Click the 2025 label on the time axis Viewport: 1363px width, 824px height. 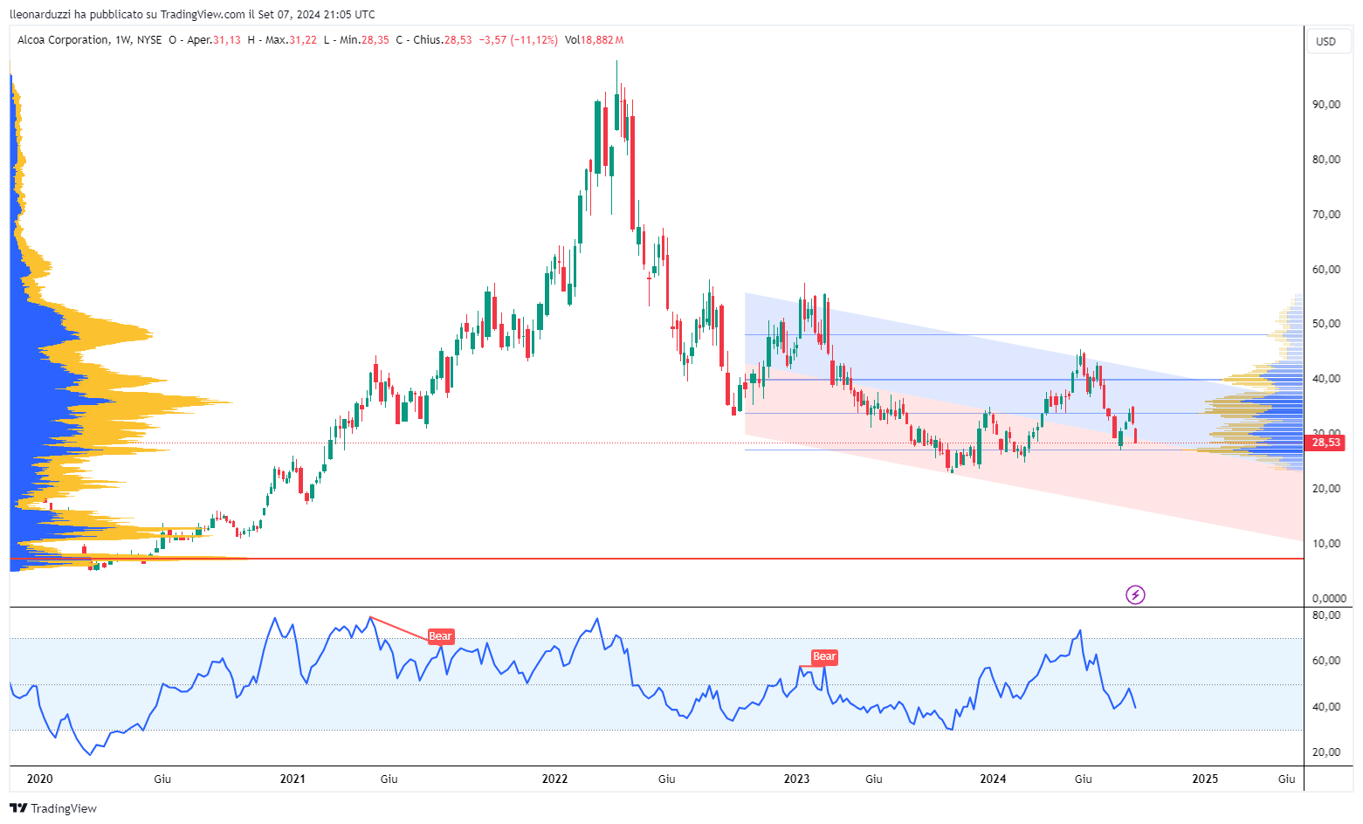click(1205, 779)
